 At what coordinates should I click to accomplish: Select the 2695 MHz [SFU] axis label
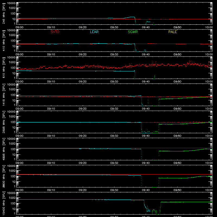[4, 122]
